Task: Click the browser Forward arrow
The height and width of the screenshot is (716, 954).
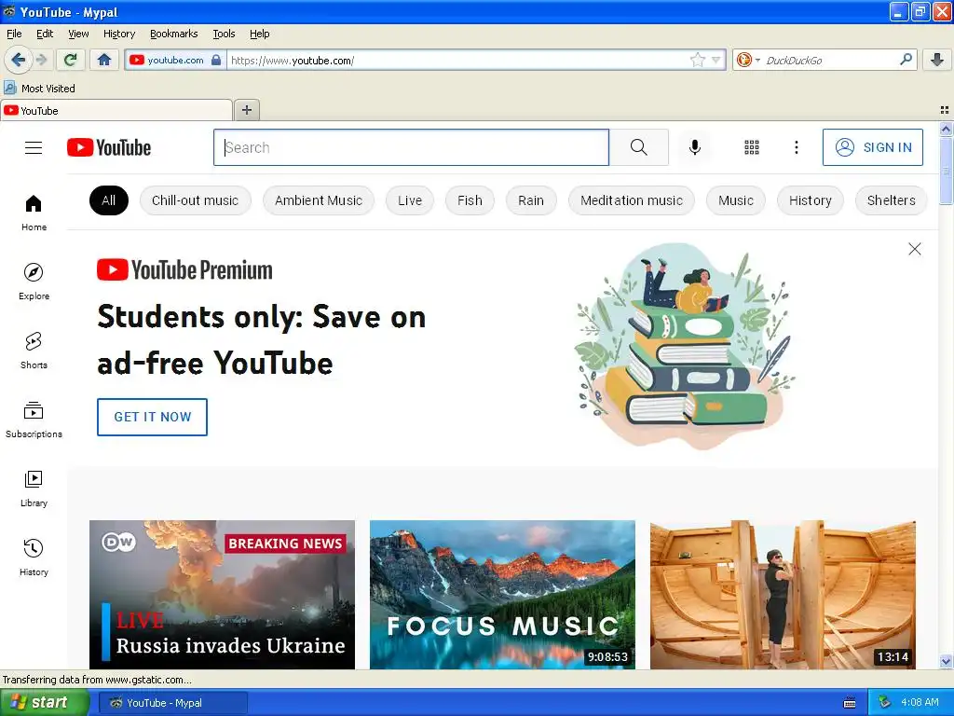Action: (41, 60)
